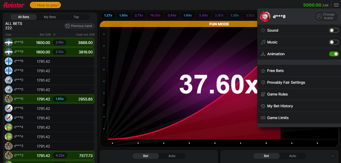This screenshot has height=163, width=341.
Task: Click the My Bet History clock icon
Action: point(263,106)
